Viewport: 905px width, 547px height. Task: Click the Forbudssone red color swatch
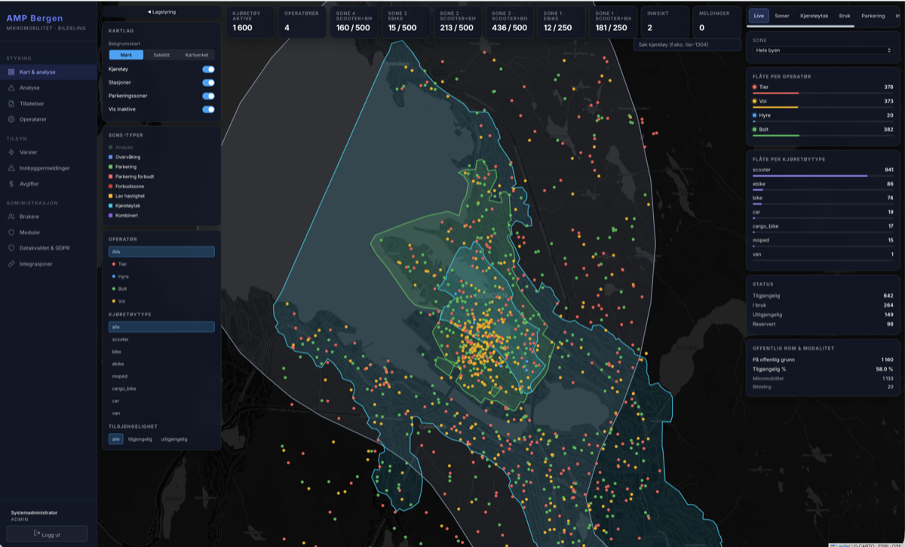pyautogui.click(x=111, y=186)
